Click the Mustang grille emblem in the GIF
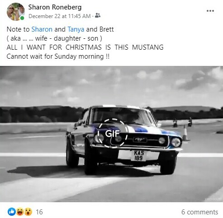The height and width of the screenshot is (218, 223). [140, 140]
